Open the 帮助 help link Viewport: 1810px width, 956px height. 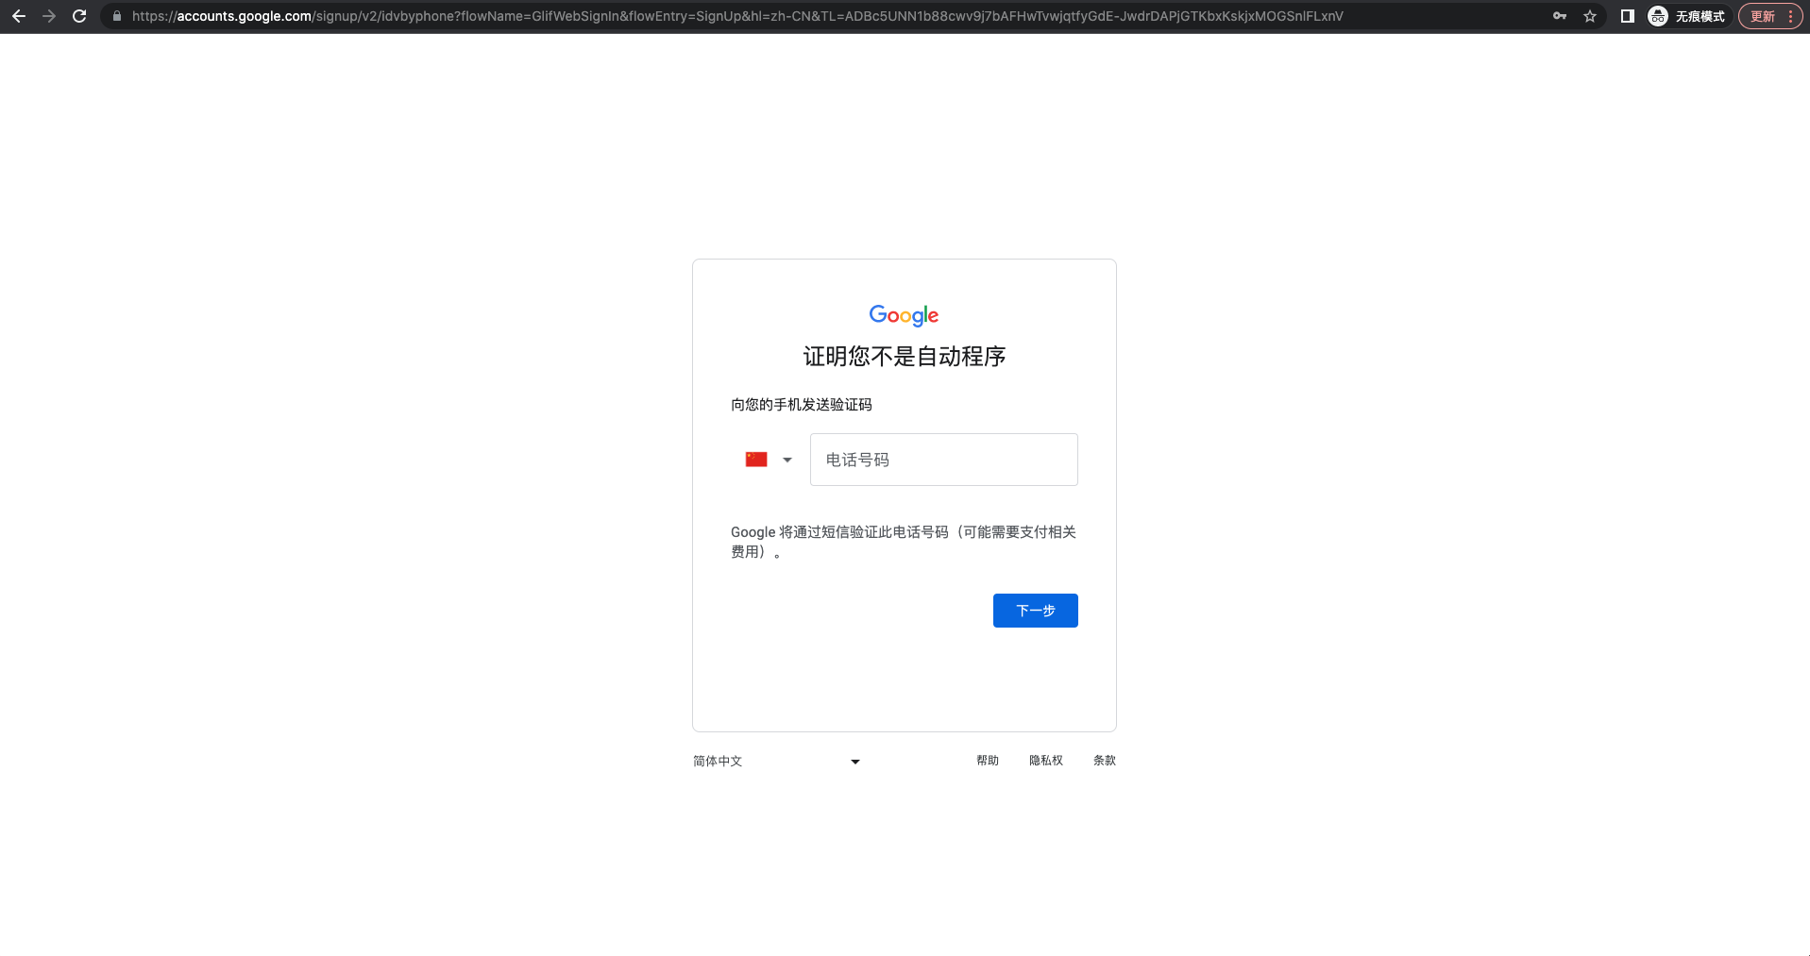click(x=988, y=761)
